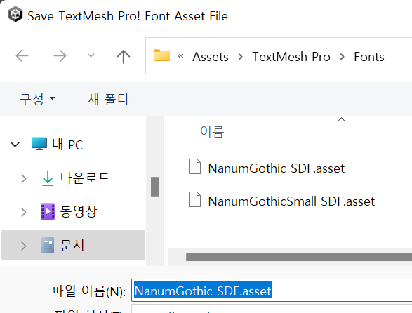Select NanumGothic SDF.asset file name
Image resolution: width=412 pixels, height=313 pixels.
(276, 168)
